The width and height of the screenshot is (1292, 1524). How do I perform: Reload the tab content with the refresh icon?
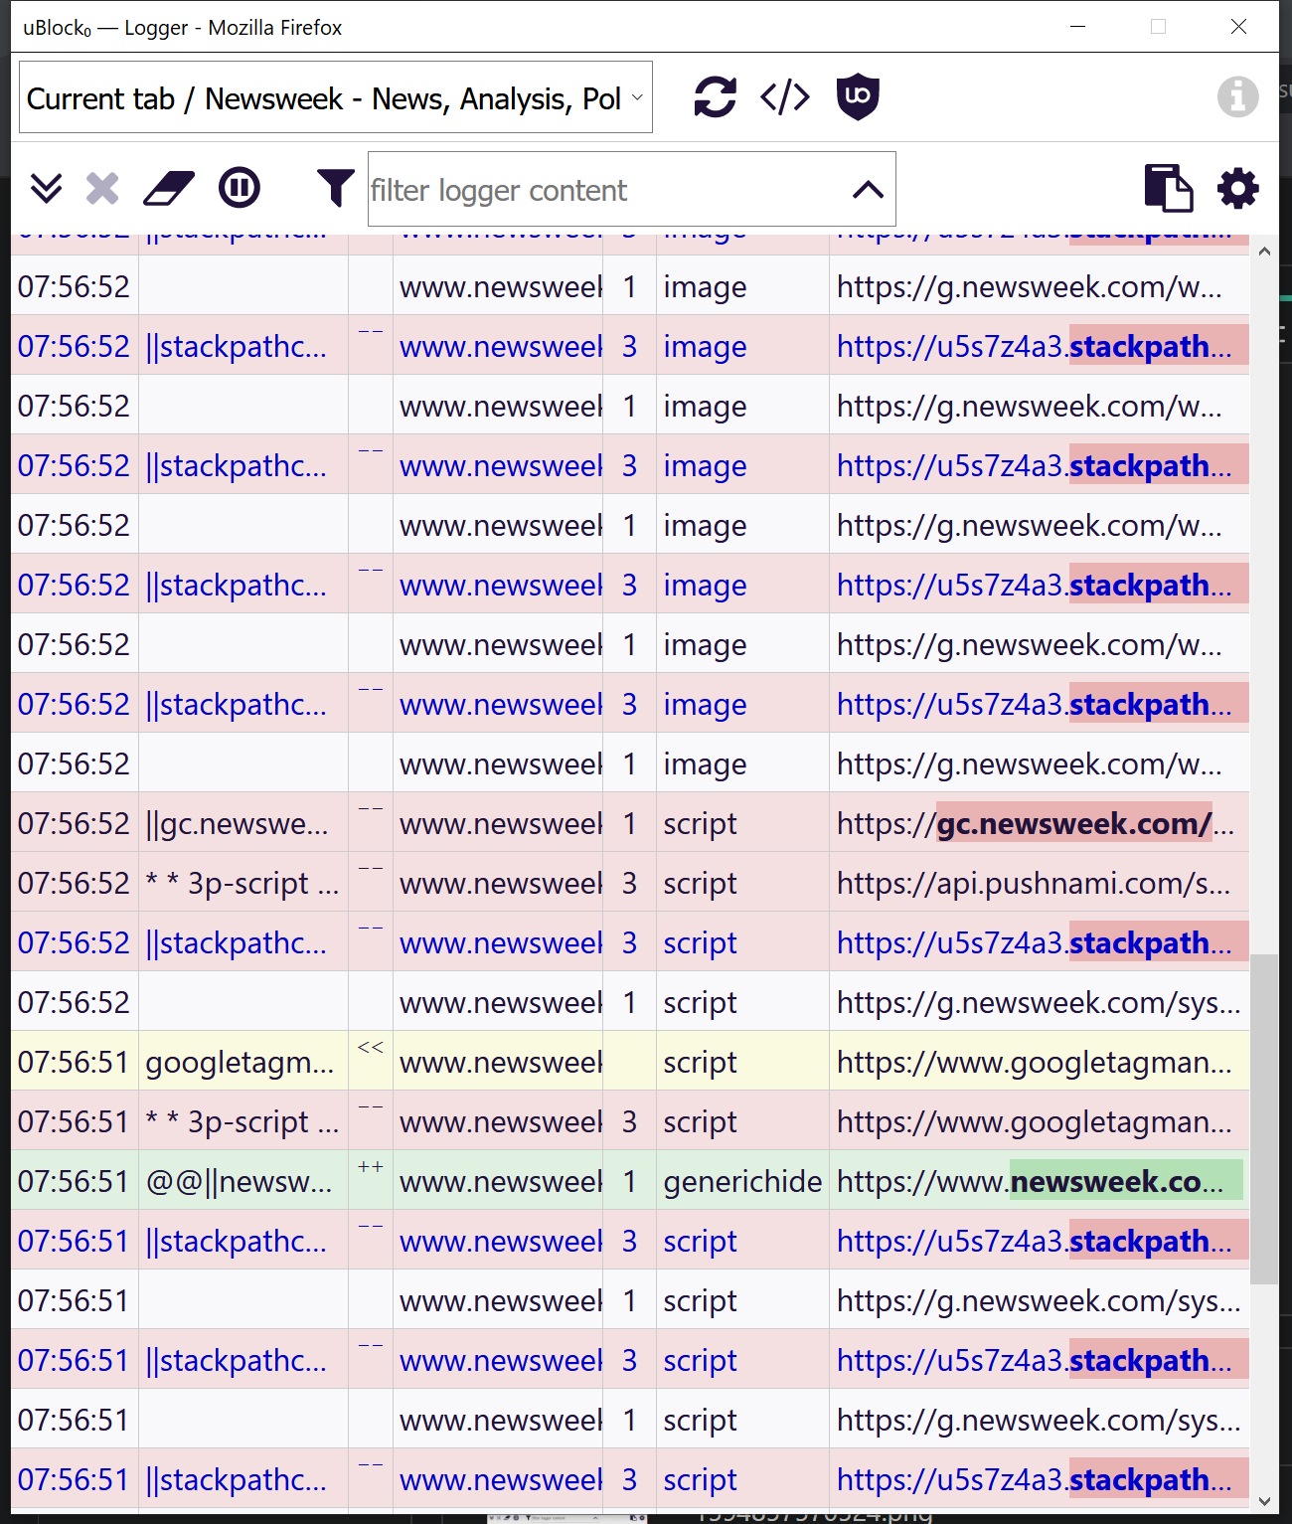tap(715, 96)
